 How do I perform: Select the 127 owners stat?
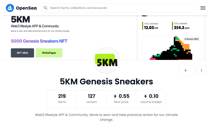[92, 99]
